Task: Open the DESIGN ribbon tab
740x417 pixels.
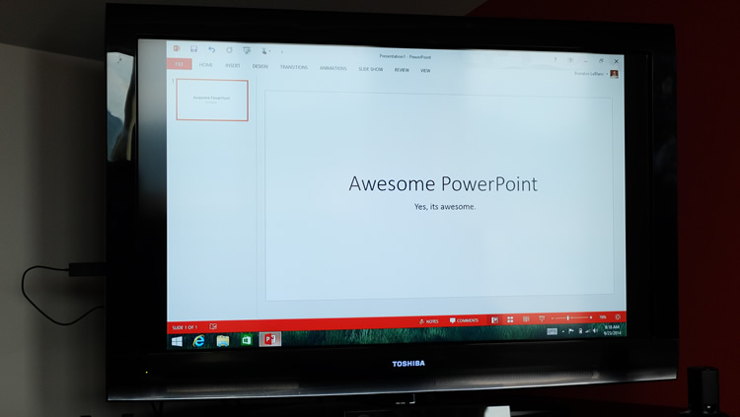Action: (260, 66)
